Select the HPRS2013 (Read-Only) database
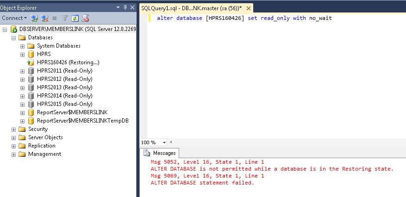The width and height of the screenshot is (406, 197). coord(64,87)
